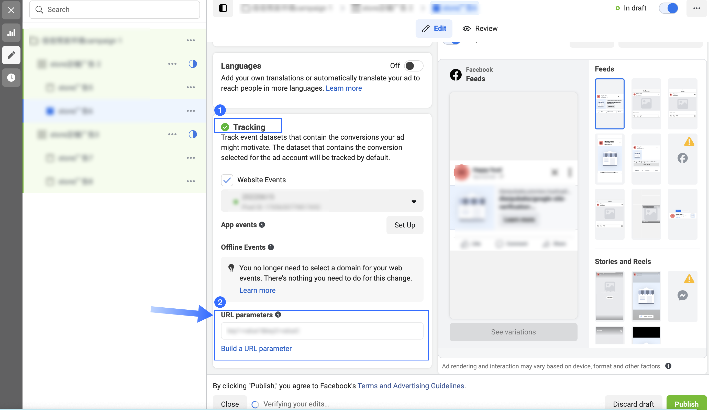Uncheck the Website Events checkbox
Screen dimensions: 709x410
click(227, 180)
